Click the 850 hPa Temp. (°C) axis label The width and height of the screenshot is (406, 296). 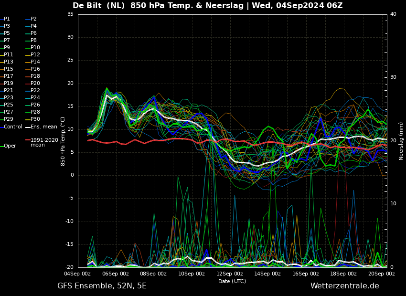pyautogui.click(x=63, y=141)
